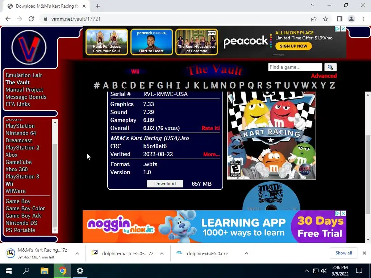The height and width of the screenshot is (278, 371).
Task: Select Nintendo 64 in console list
Action: pos(21,133)
